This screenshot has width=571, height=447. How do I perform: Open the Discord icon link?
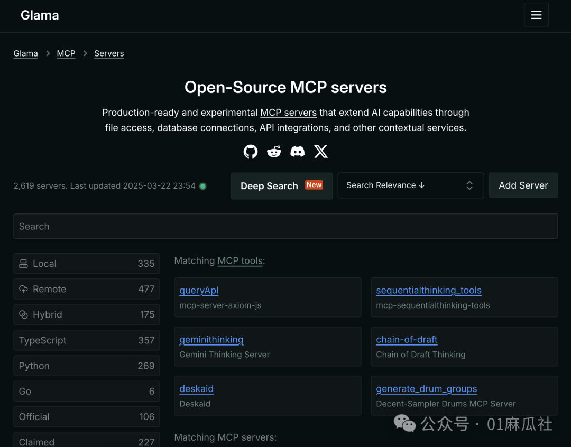(x=297, y=152)
